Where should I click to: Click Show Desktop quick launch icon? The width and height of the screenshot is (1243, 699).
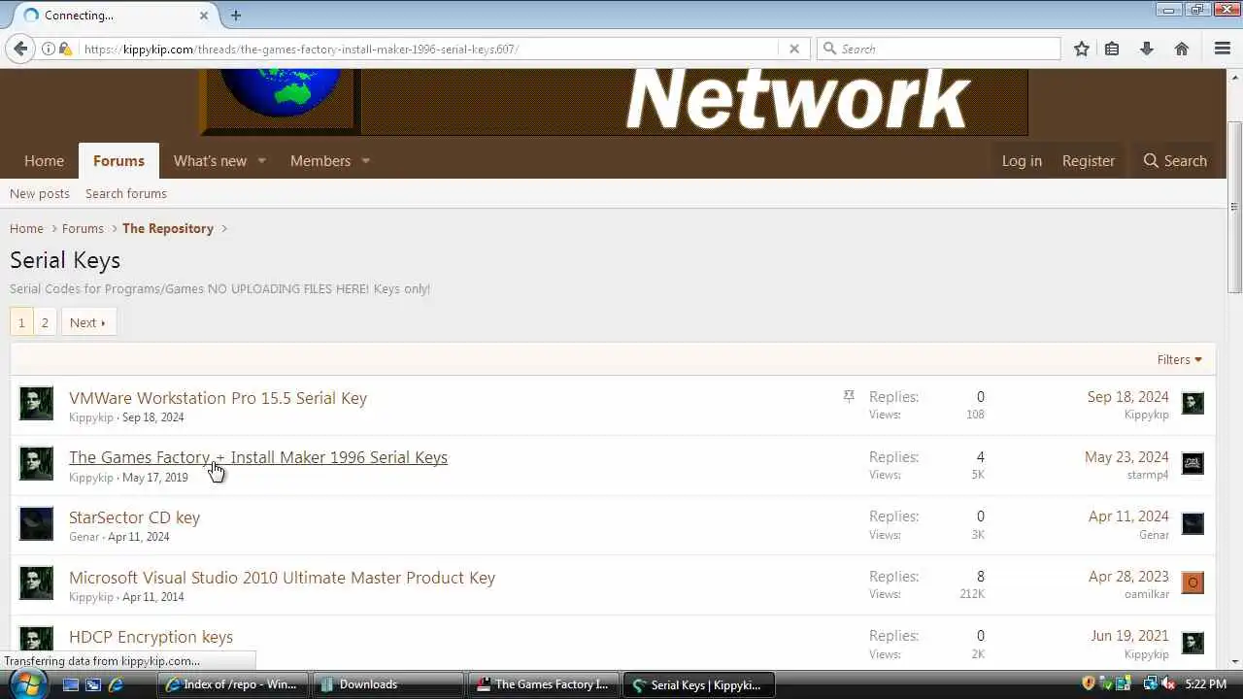click(x=70, y=684)
